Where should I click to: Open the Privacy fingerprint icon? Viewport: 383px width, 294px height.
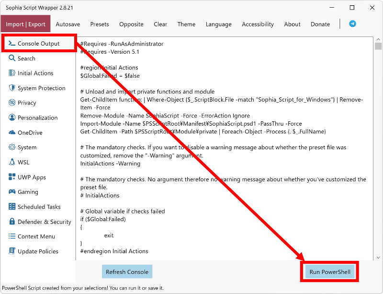(12, 103)
